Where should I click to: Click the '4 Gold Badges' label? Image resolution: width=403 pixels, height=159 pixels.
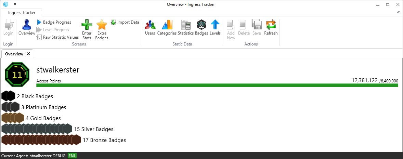pos(43,118)
